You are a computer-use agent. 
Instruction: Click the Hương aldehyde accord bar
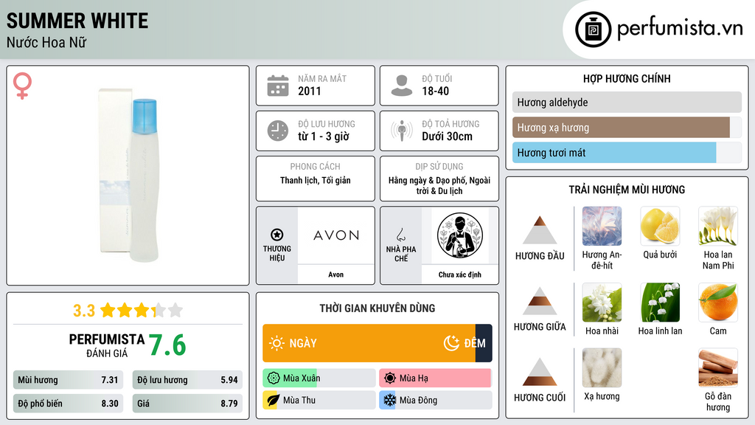point(627,102)
